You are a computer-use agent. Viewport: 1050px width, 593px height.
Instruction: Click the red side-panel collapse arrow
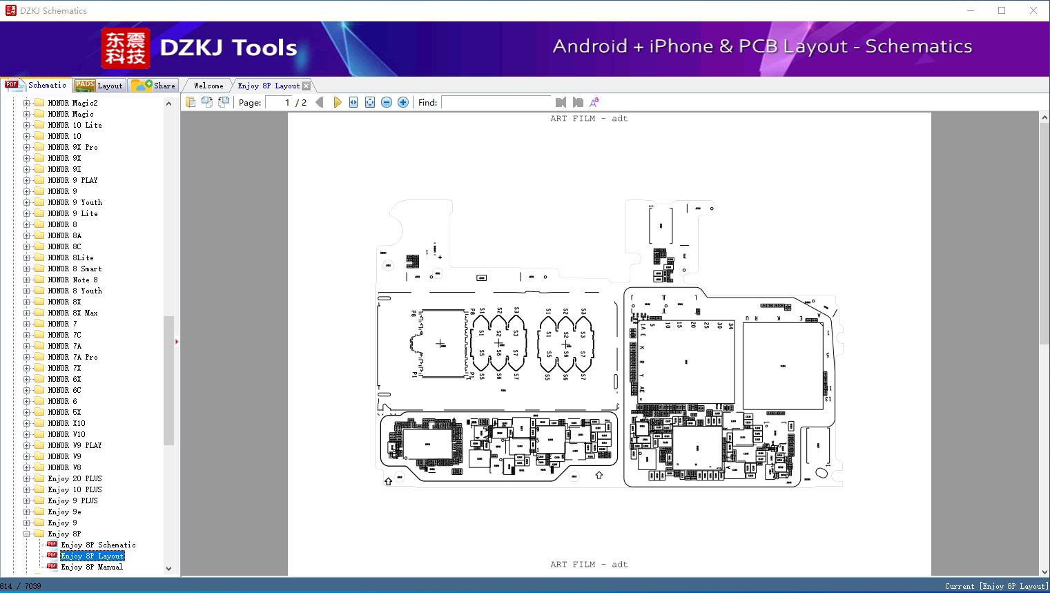(177, 341)
